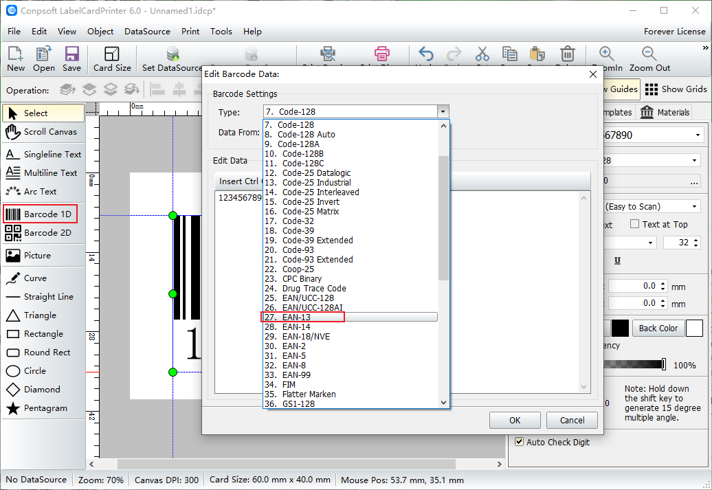
Task: Select the Diamond shape tool
Action: tap(43, 390)
